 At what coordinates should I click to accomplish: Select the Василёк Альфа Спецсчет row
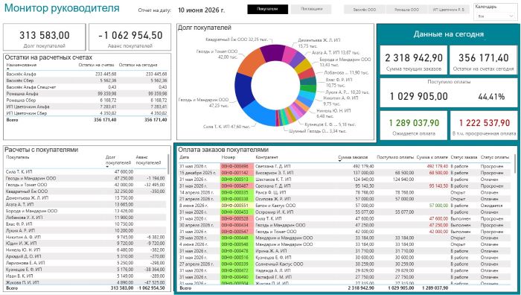coord(87,87)
